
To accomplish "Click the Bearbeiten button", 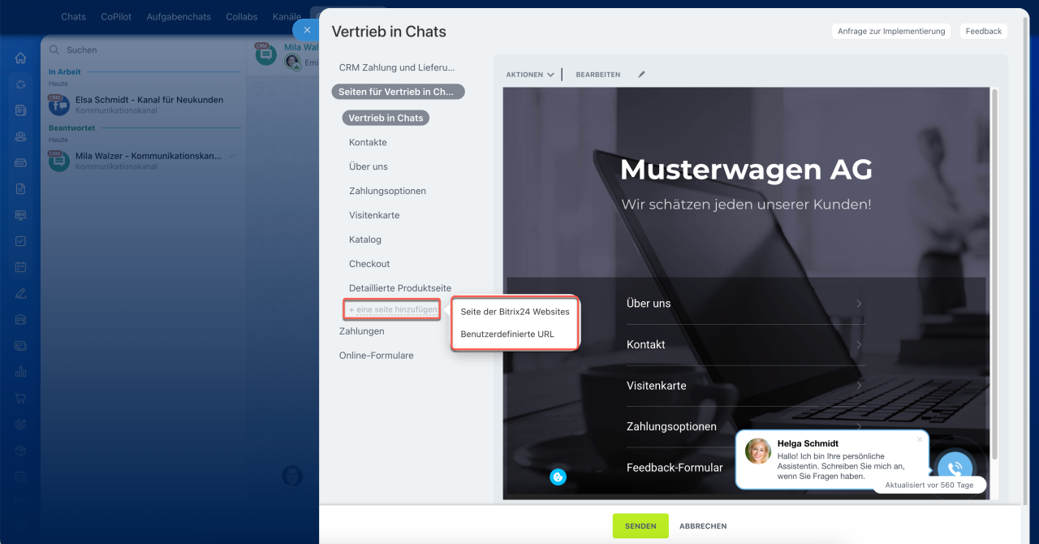I will tap(598, 75).
